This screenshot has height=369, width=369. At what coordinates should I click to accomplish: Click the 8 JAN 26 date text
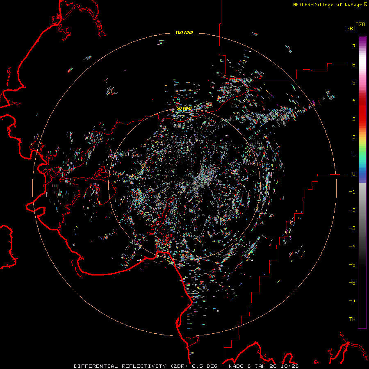262,366
